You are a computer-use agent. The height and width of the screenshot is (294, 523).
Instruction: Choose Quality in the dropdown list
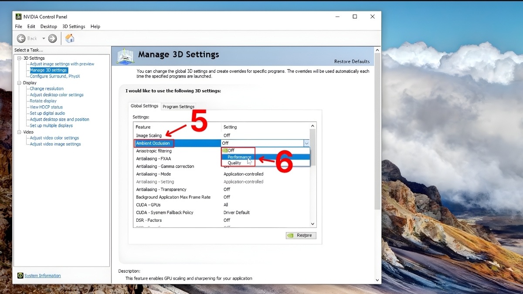click(266, 163)
